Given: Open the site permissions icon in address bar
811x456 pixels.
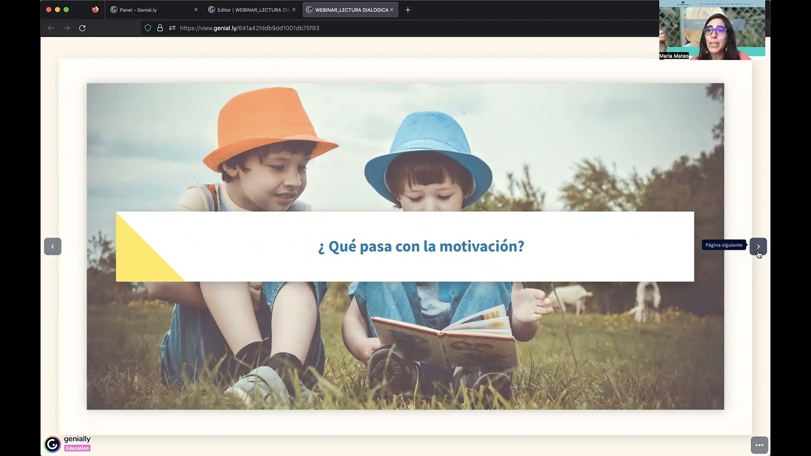Looking at the screenshot, I should (x=172, y=28).
